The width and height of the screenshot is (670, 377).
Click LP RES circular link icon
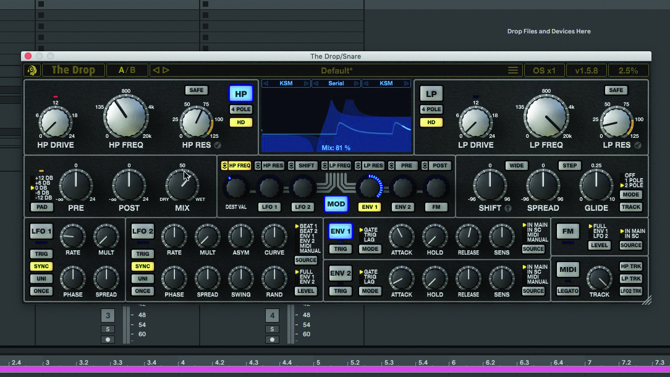[x=637, y=145]
